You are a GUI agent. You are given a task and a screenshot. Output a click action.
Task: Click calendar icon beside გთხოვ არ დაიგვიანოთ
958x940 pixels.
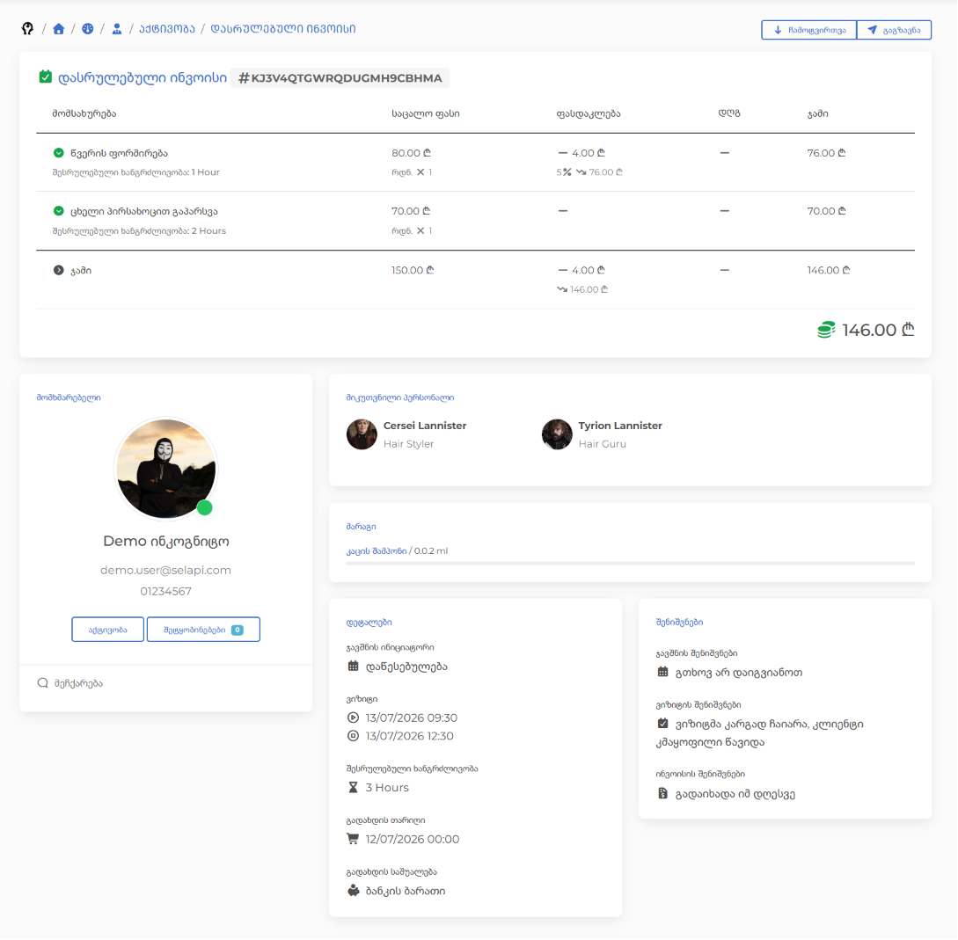[663, 672]
